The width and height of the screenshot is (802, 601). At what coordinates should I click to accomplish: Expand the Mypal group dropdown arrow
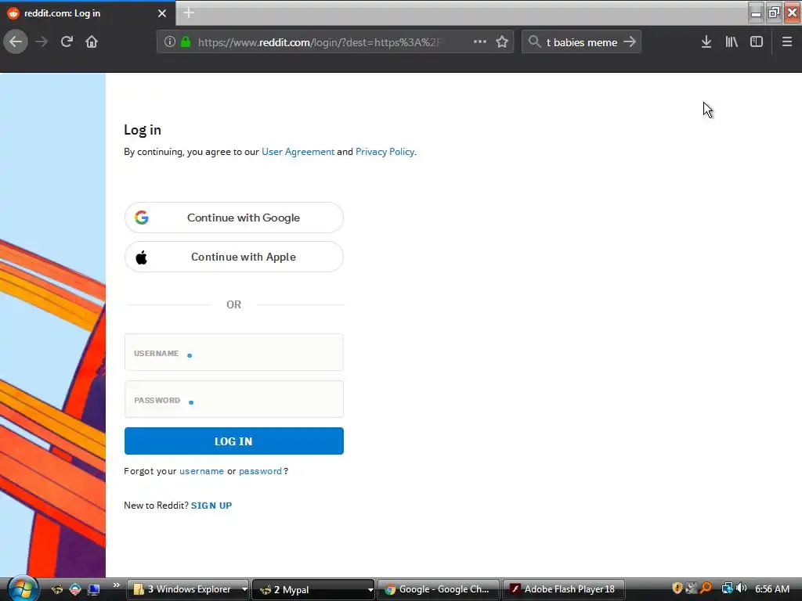370,590
